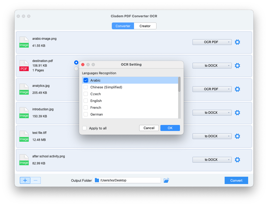
Task: Uncheck the Arabic language checkbox
Action: (86, 80)
